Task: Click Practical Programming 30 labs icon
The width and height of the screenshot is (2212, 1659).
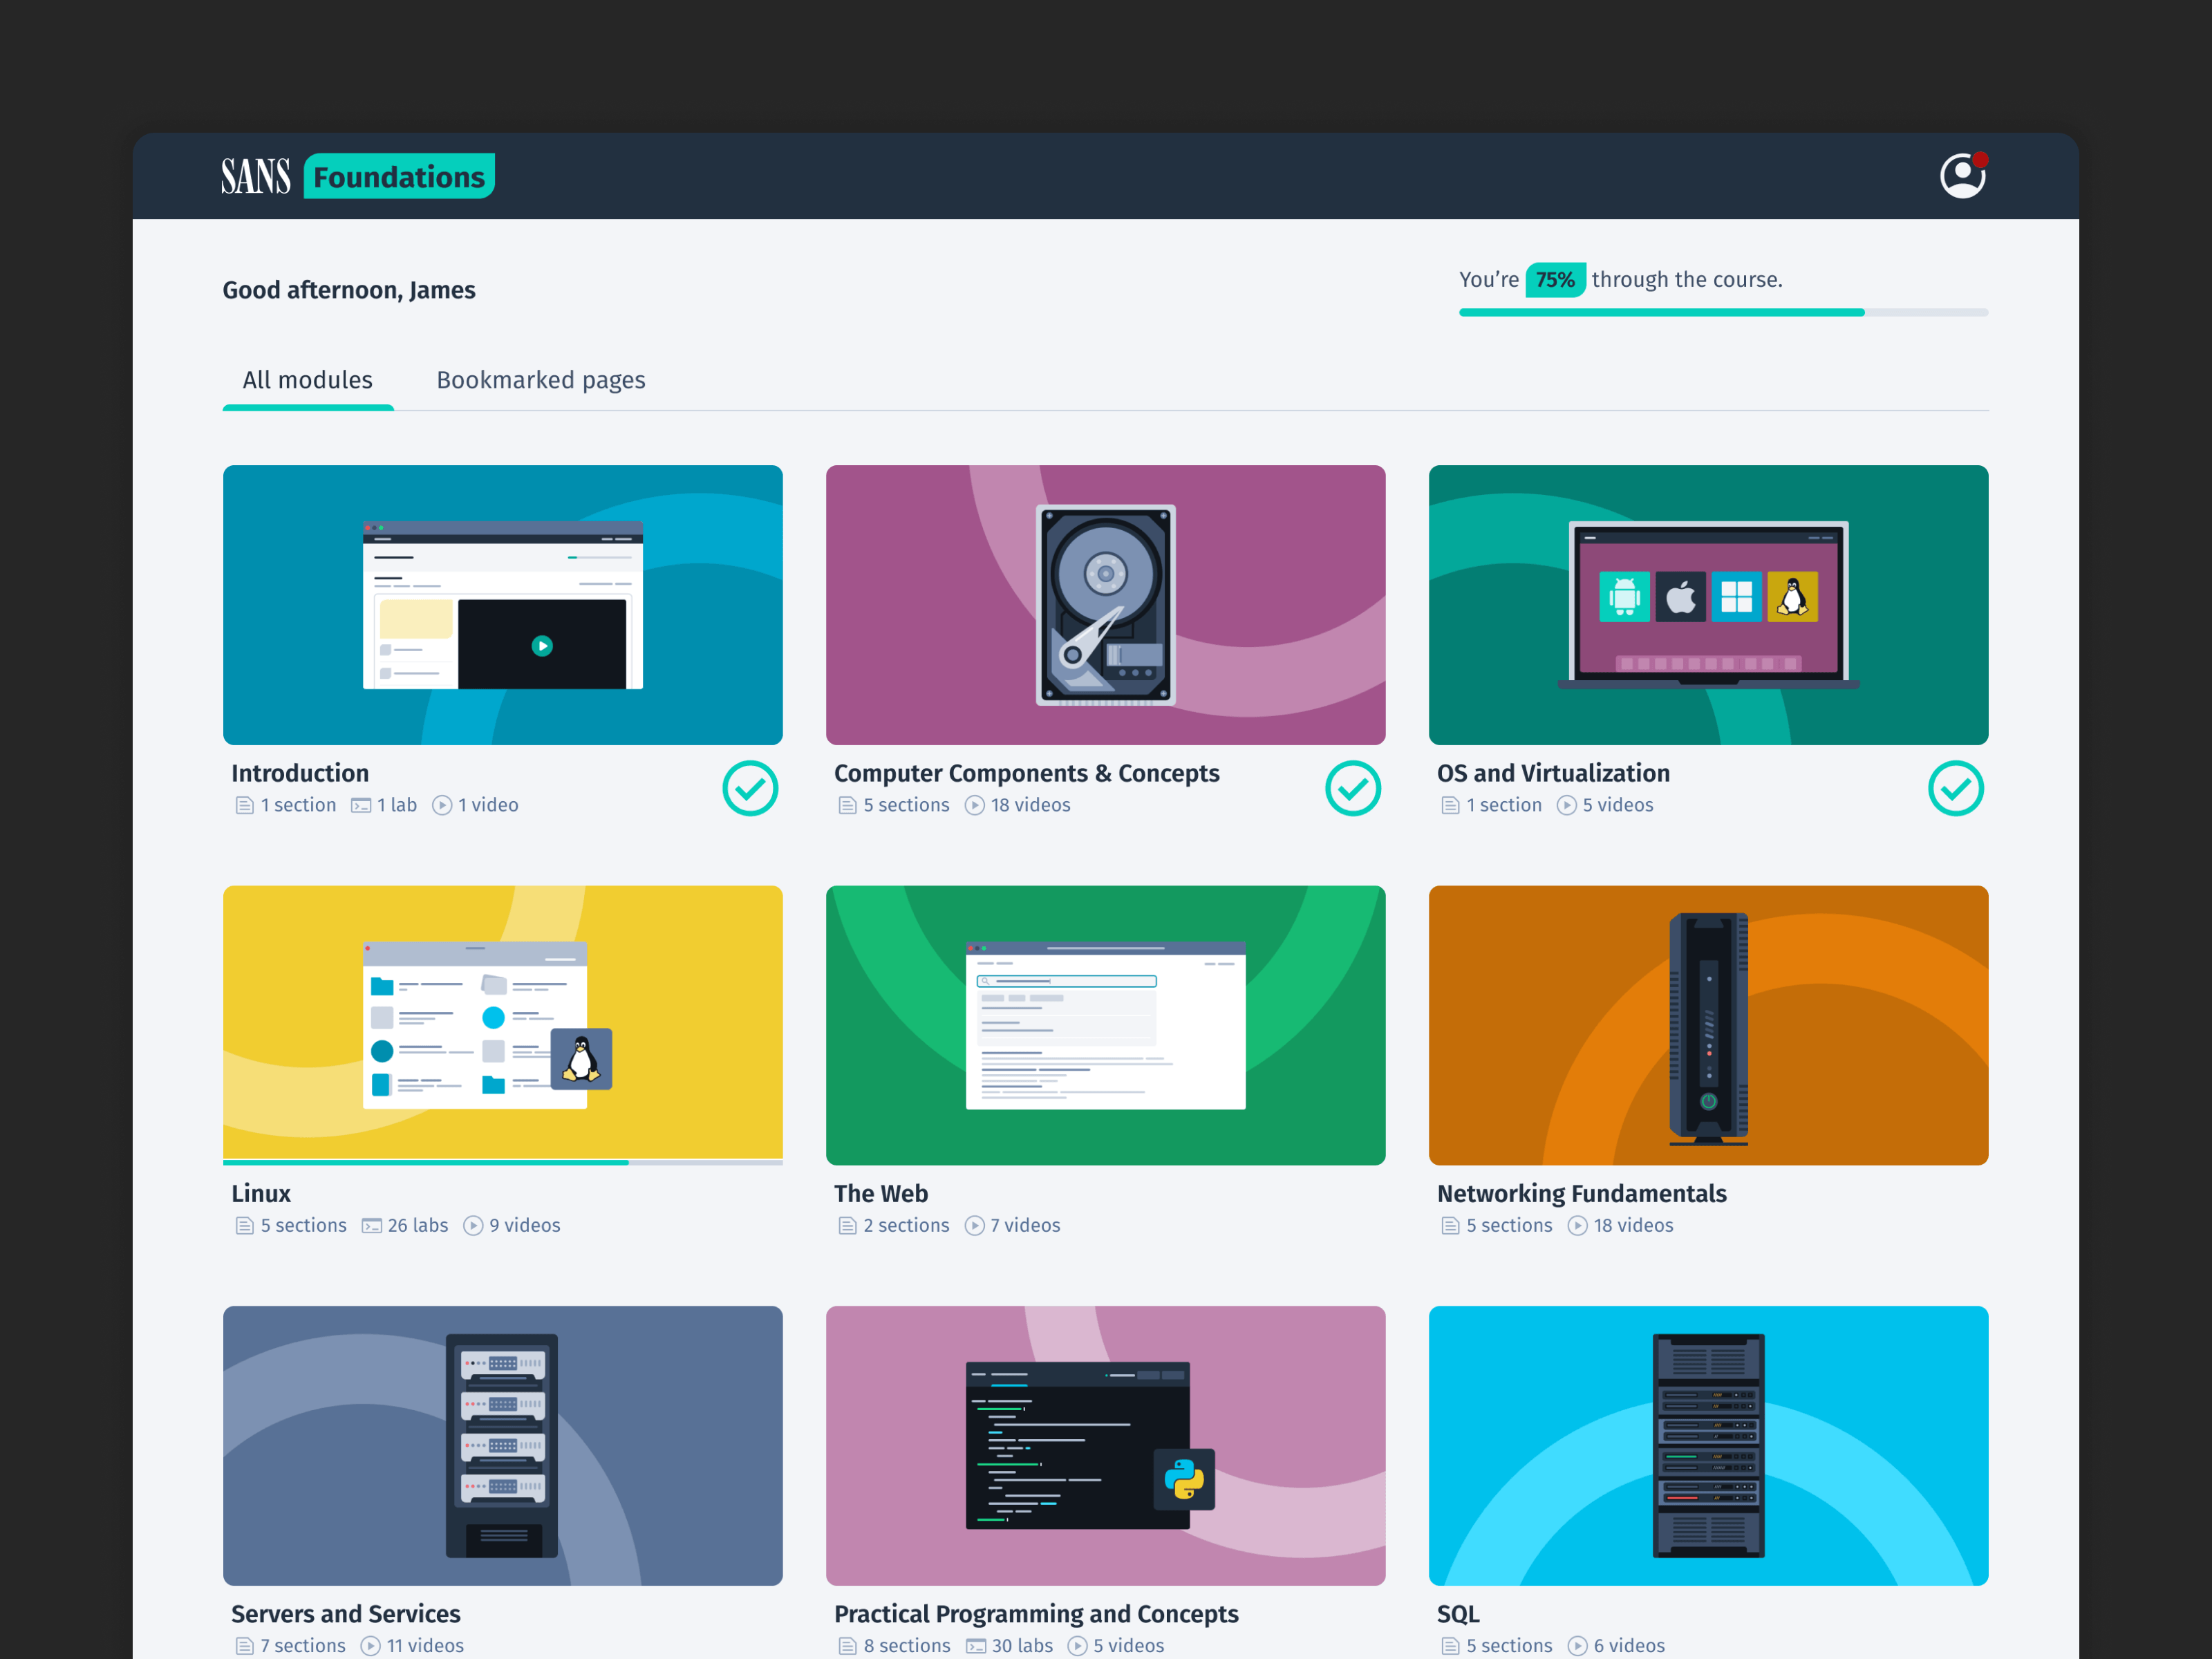Action: [976, 1645]
